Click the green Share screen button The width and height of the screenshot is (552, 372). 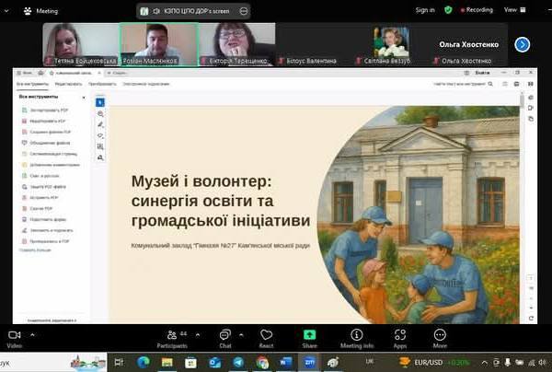310,337
